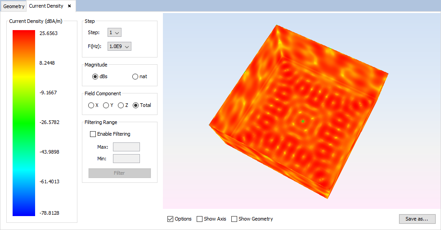The image size is (441, 230).
Task: Close the Current Density tab
Action: pyautogui.click(x=69, y=6)
